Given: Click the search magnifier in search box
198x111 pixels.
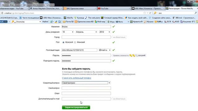Looking at the screenshot, I should pyautogui.click(x=196, y=13).
